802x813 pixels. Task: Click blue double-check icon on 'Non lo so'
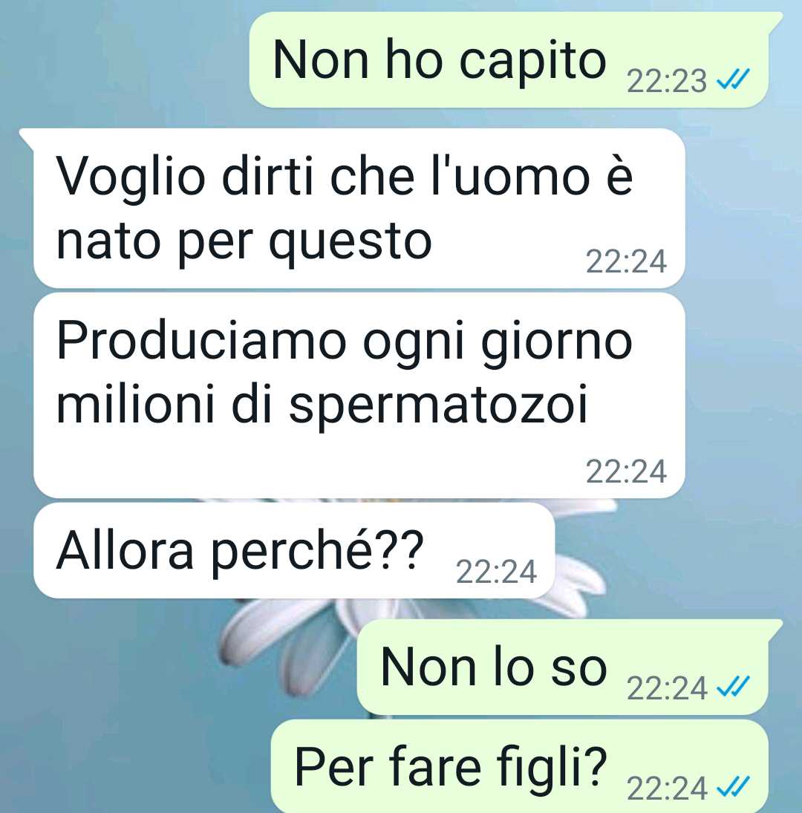(x=732, y=687)
